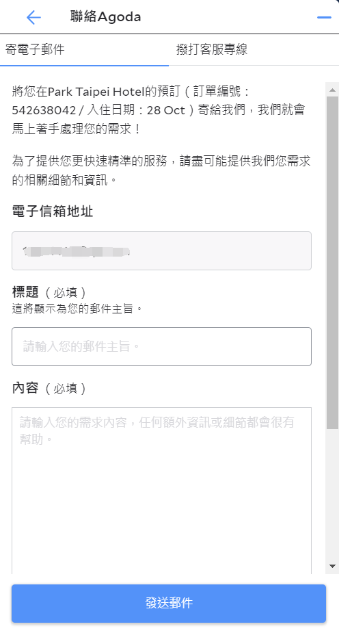Viewport: 339px width, 633px height.
Task: Click the gray vertical scrollbar thumb
Action: point(333,262)
